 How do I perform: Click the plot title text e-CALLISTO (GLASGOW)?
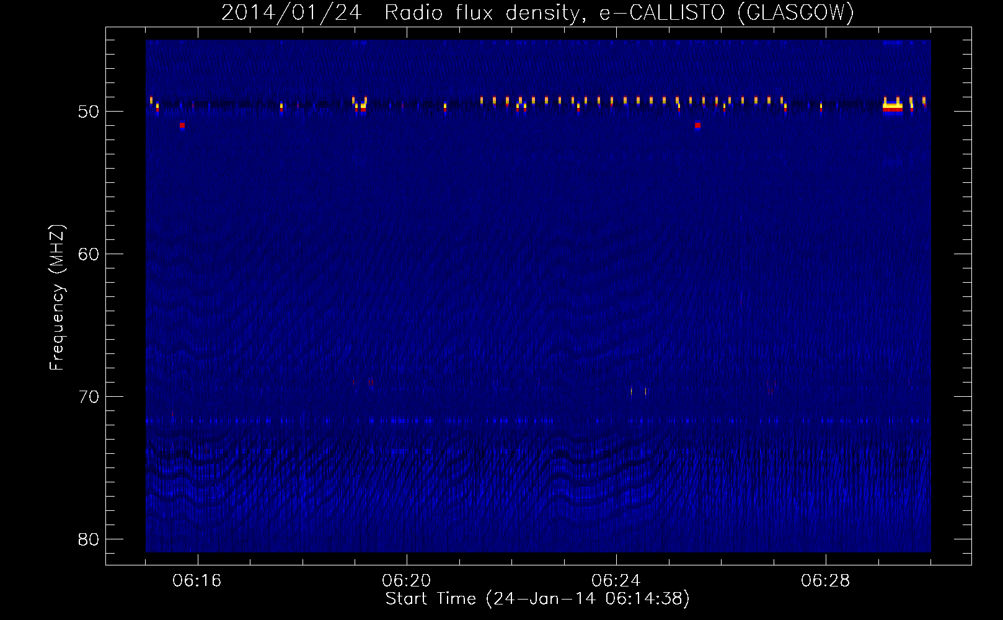727,13
